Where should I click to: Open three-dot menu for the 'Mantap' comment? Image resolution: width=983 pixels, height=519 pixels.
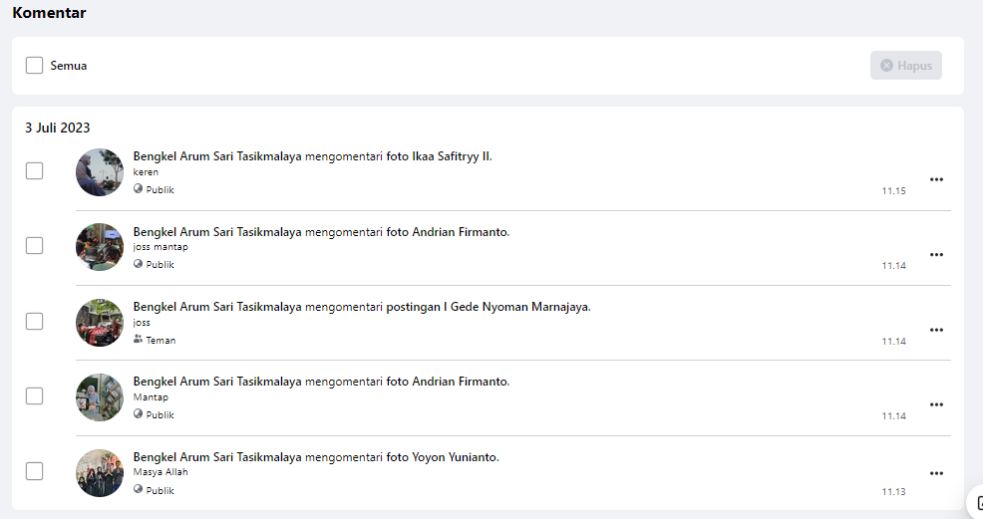point(936,404)
